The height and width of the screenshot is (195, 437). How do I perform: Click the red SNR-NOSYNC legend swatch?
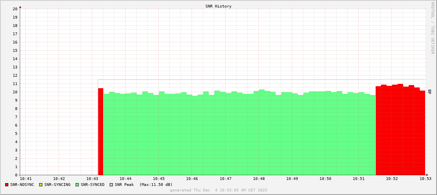click(7, 185)
